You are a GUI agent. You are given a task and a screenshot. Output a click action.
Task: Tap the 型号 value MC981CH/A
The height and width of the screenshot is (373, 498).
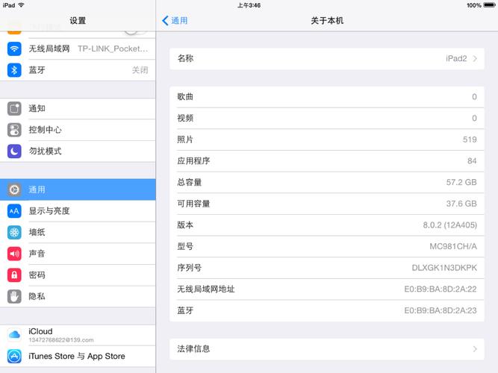coord(453,246)
